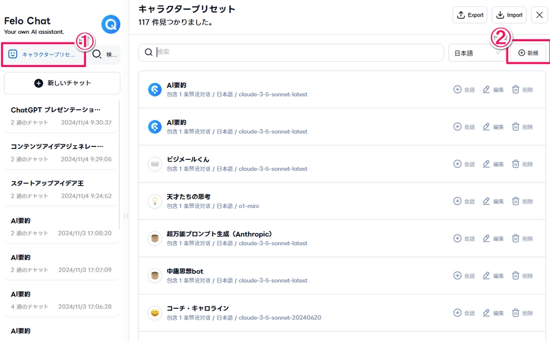
Task: Edit the second AI要約 preset
Action: [493, 127]
